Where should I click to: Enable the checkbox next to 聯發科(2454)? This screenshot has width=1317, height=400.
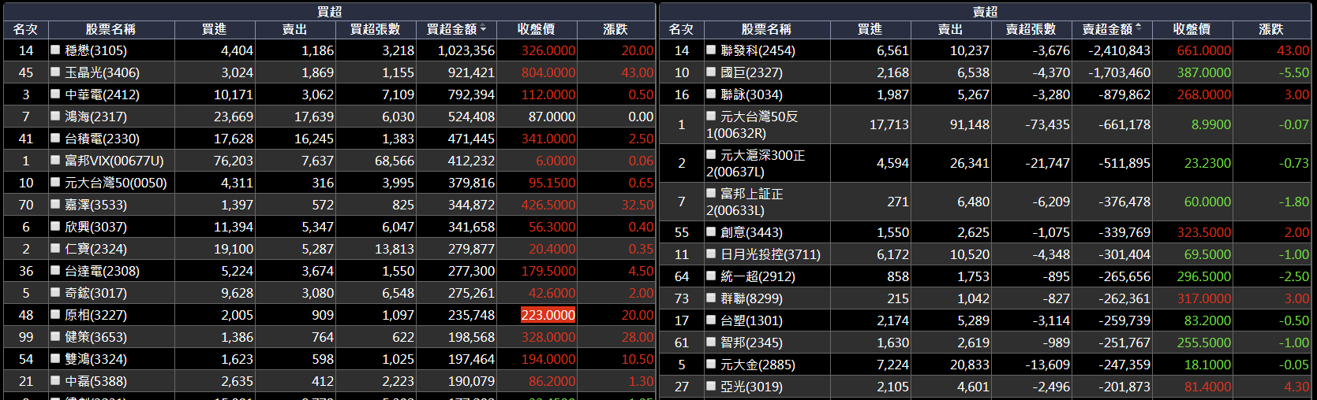click(x=712, y=50)
